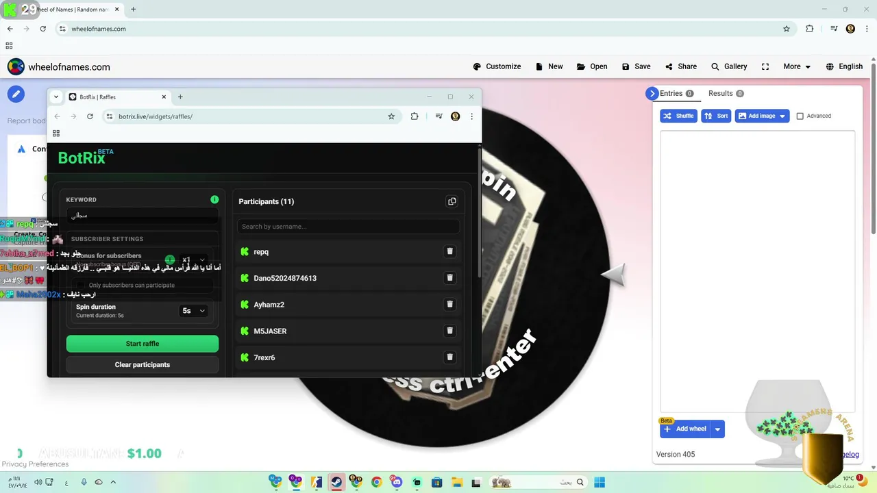Screen dimensions: 877x493
Task: Open the Spin duration 5s dropdown
Action: point(193,311)
